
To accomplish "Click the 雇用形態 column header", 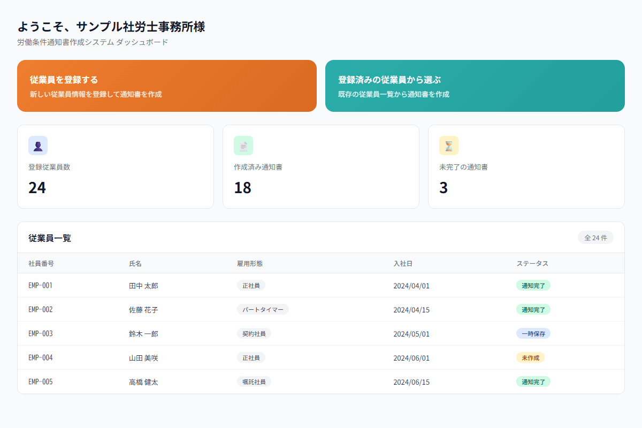I will point(250,264).
